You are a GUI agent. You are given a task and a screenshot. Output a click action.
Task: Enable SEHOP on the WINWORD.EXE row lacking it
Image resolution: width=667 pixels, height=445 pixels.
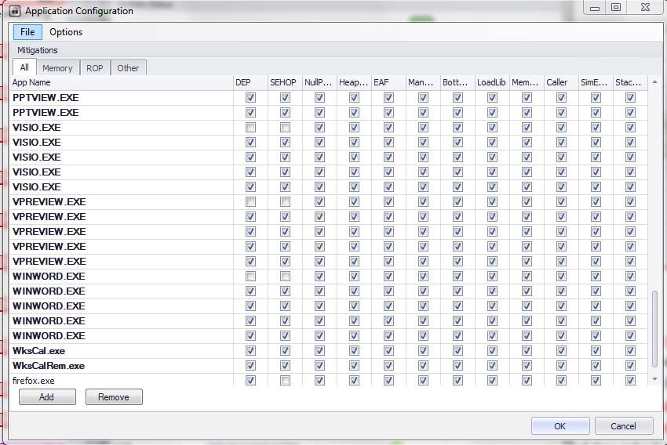[x=285, y=277]
